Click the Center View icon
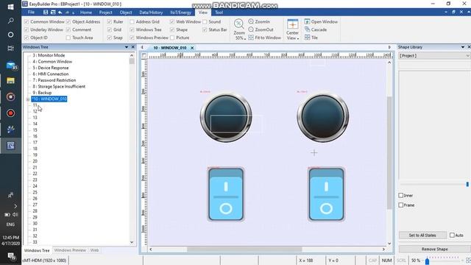 292,24
